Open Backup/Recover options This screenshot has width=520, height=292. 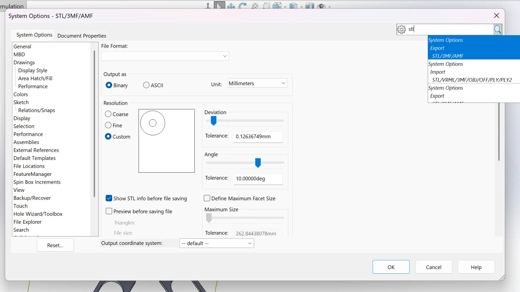[x=32, y=198]
